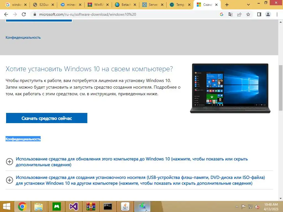Share this page using the share icon

tap(239, 14)
